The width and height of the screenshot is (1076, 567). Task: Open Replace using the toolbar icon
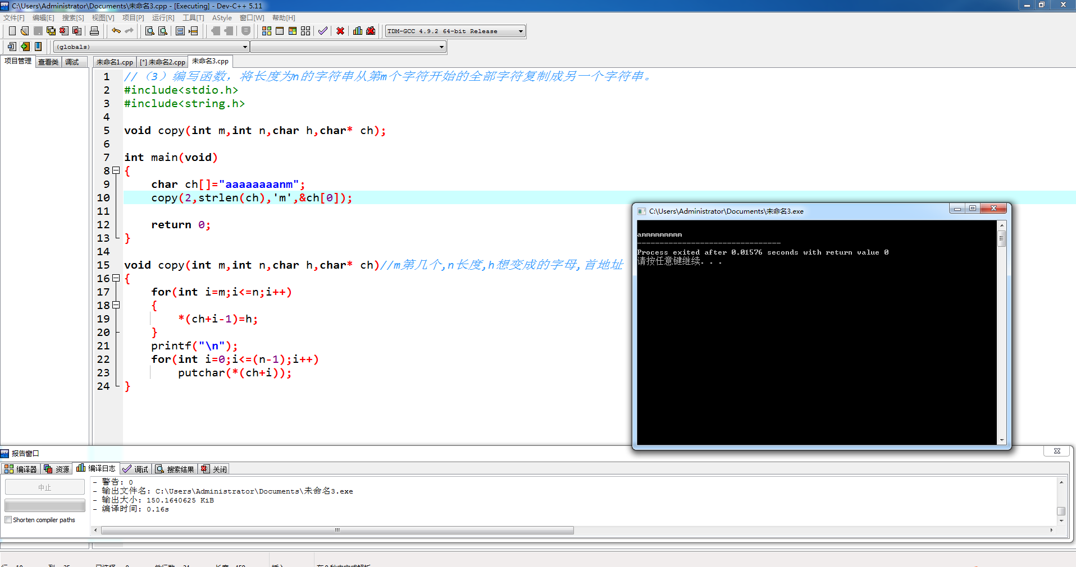pyautogui.click(x=163, y=31)
